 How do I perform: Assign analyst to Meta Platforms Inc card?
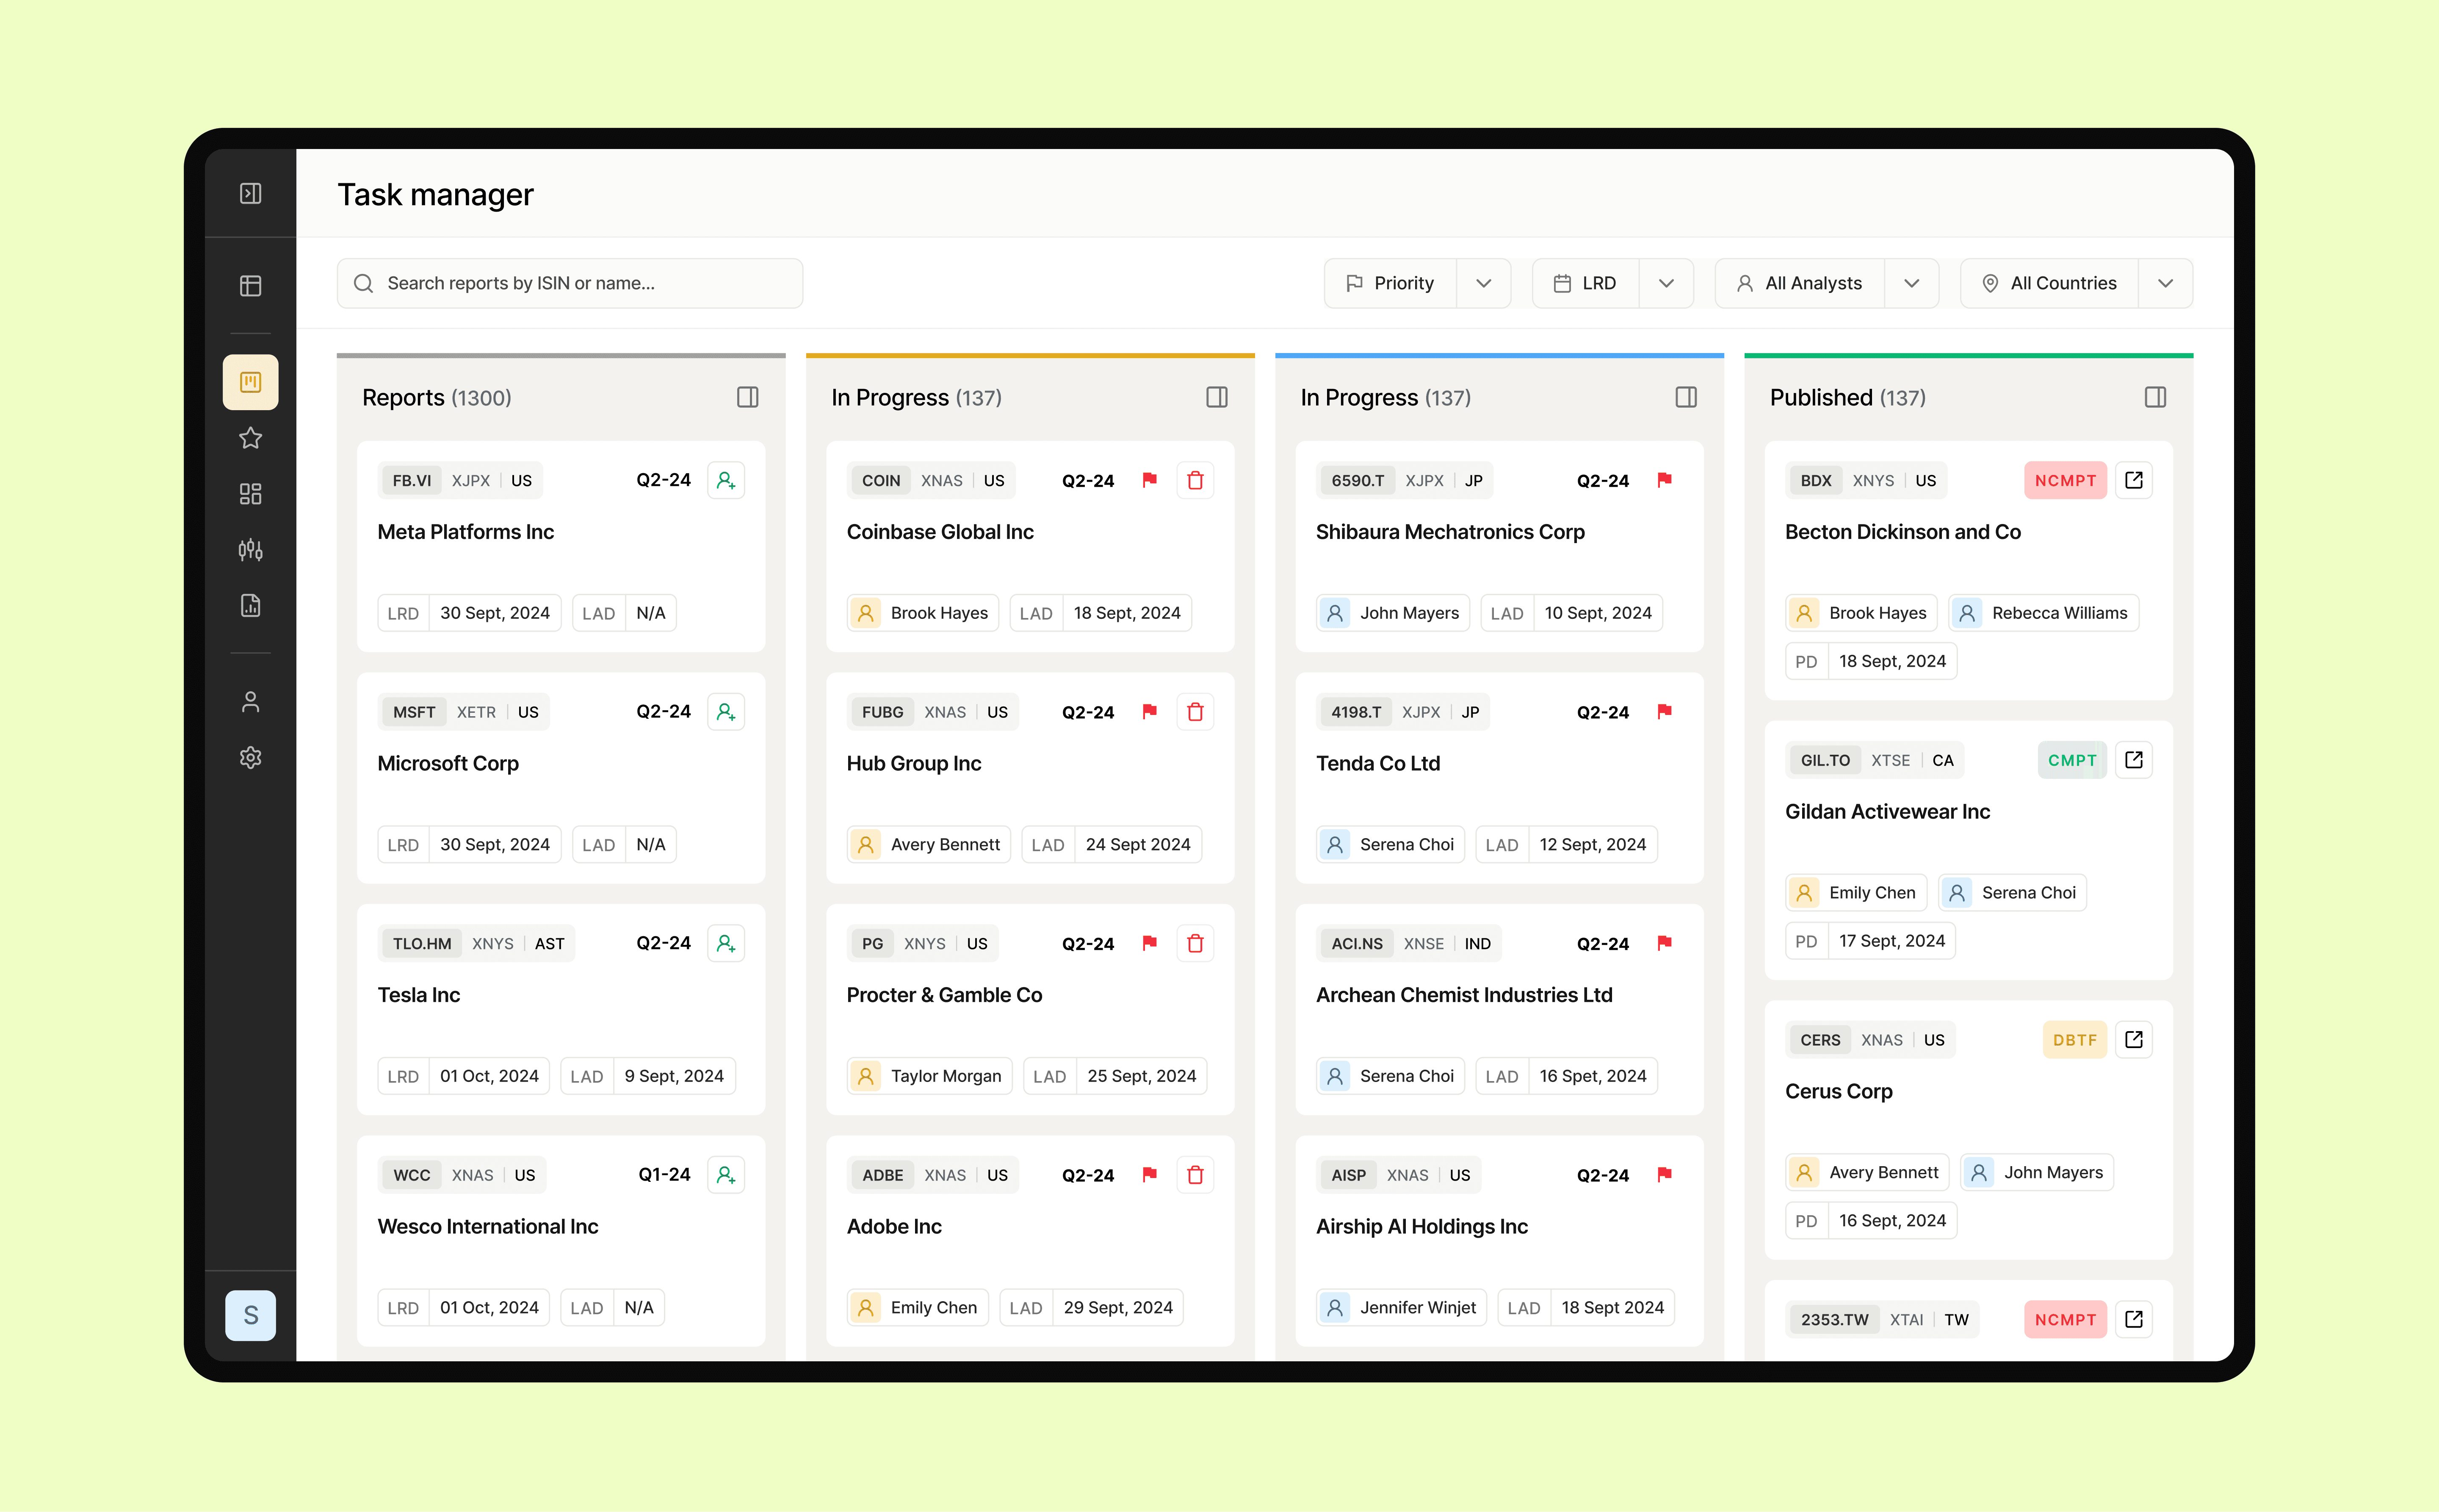pos(726,480)
